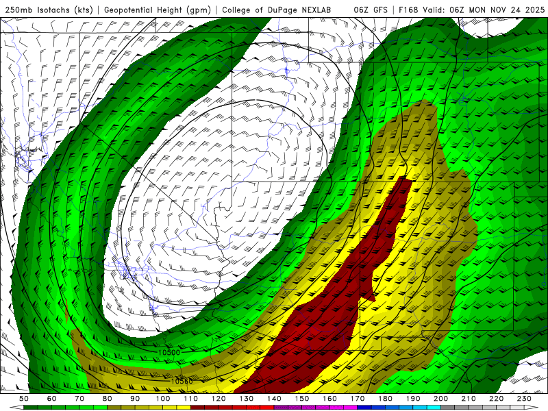
Task: Click the 160 knot legend label
Action: (329, 399)
